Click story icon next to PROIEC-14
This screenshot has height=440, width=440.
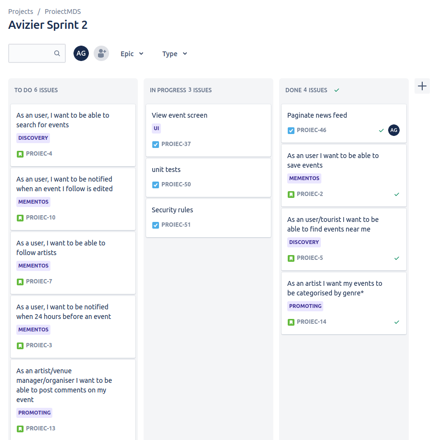coord(291,322)
